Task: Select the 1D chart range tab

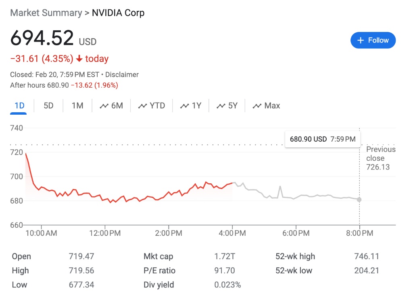Action: click(x=19, y=106)
